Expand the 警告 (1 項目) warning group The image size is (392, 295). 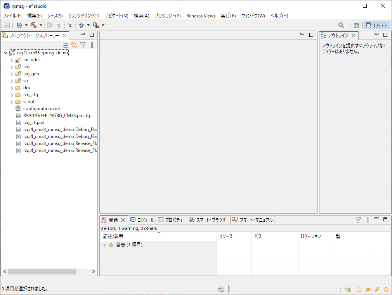[x=104, y=245]
